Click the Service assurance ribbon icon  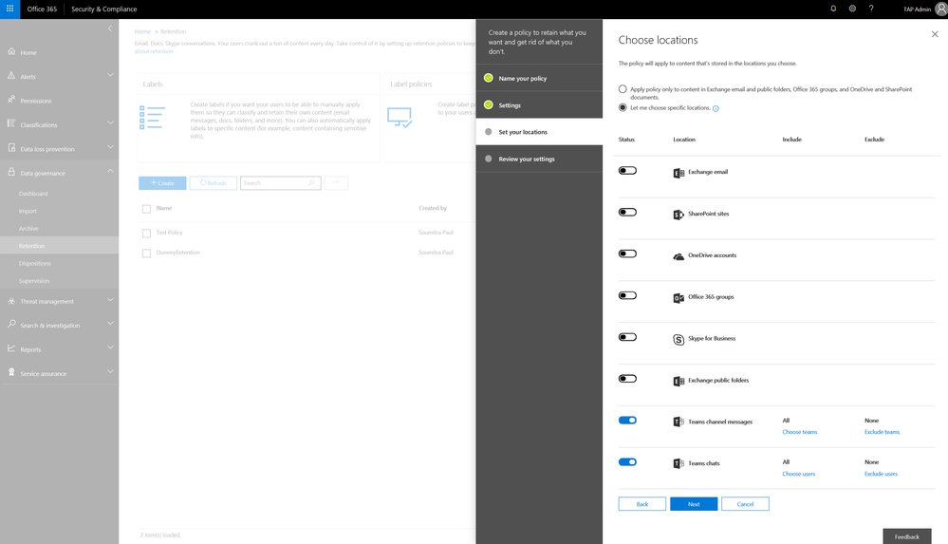coord(11,373)
